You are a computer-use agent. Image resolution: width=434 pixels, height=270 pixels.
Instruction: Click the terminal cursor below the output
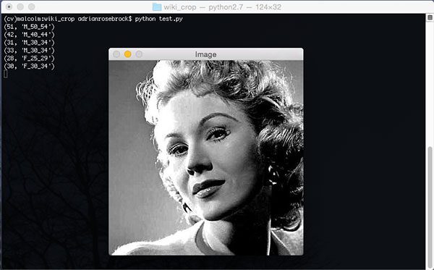click(6, 74)
